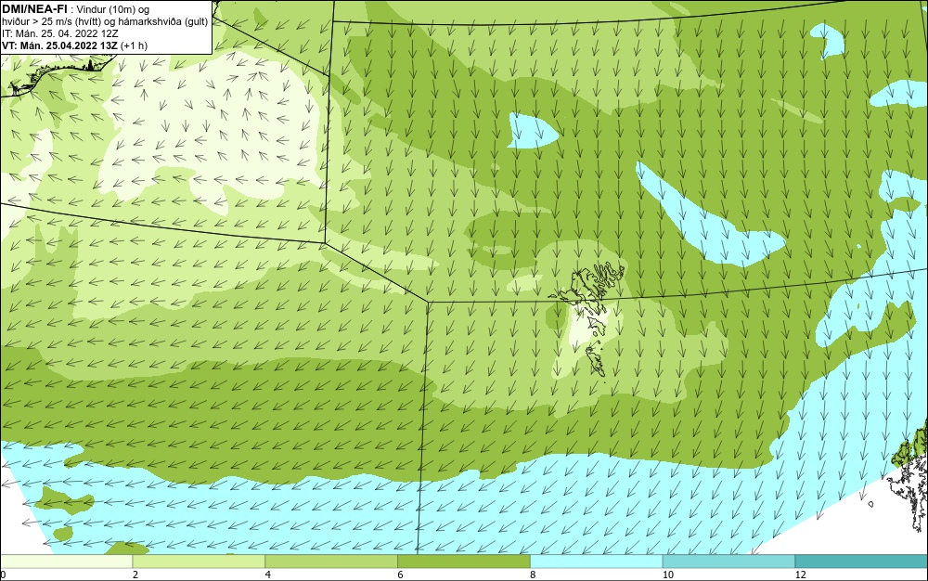
Task: Click the scale label '4'
Action: [268, 575]
